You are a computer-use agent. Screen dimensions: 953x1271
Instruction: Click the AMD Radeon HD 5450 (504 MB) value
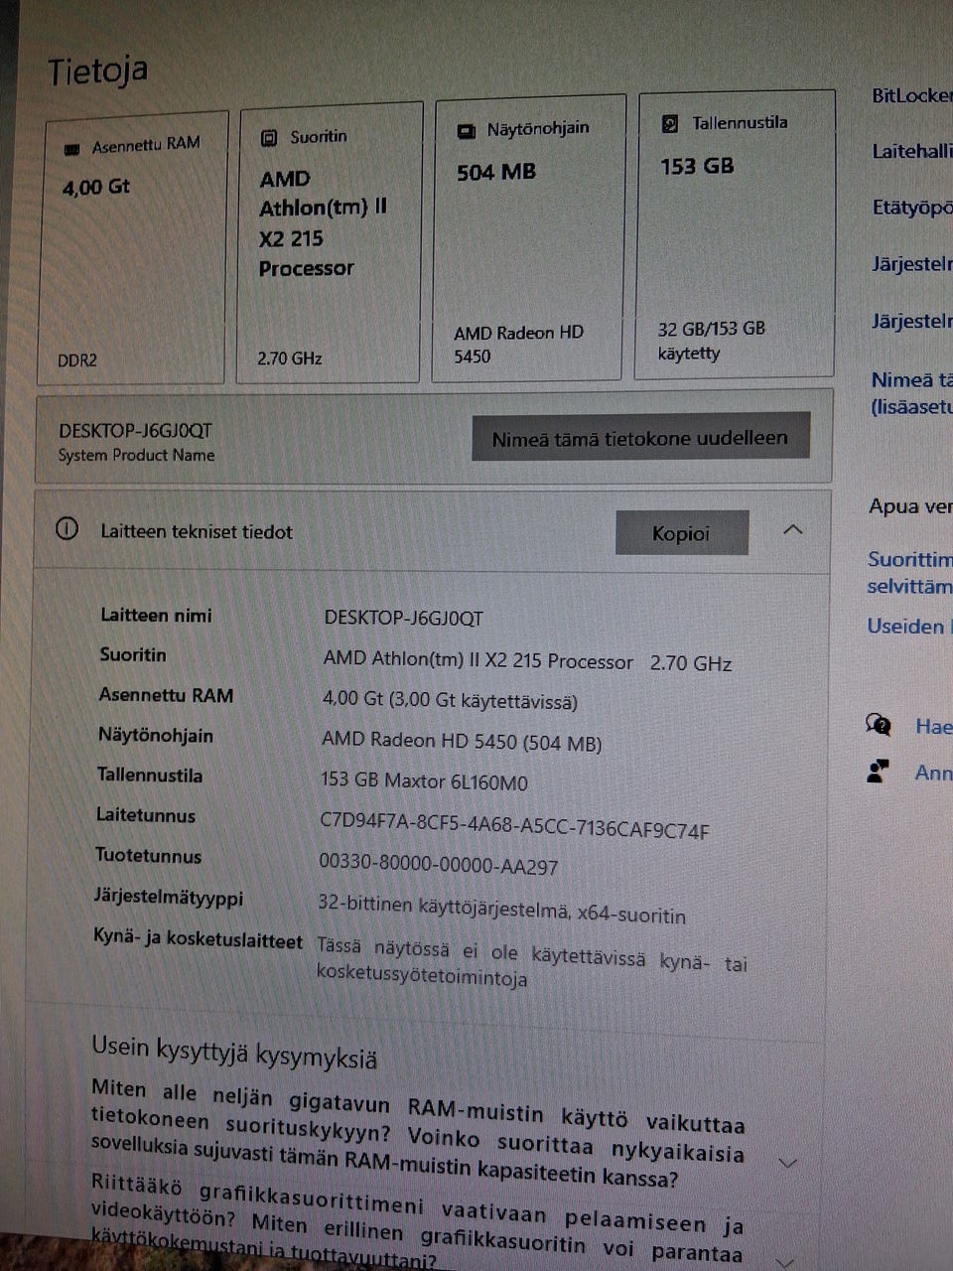(462, 741)
